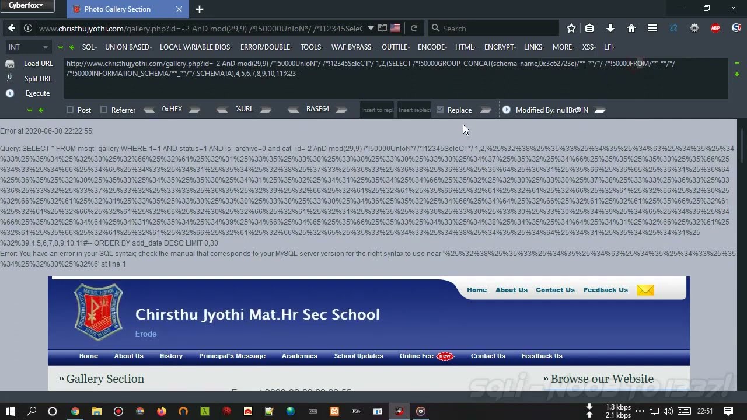Open the TOOLS hackbar menu
This screenshot has width=747, height=420.
(312, 47)
